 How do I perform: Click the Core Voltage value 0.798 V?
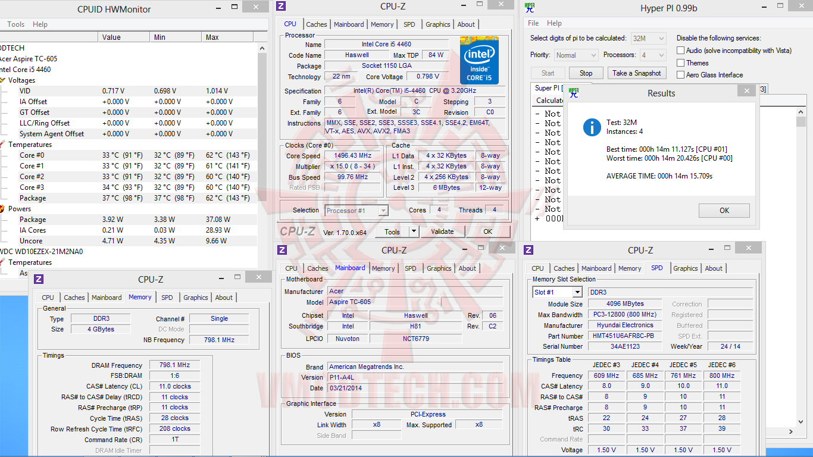click(428, 77)
